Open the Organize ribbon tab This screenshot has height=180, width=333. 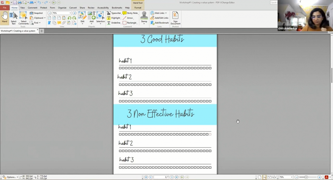(x=62, y=7)
